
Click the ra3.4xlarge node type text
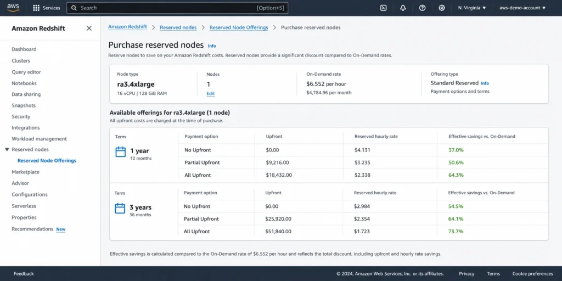136,85
